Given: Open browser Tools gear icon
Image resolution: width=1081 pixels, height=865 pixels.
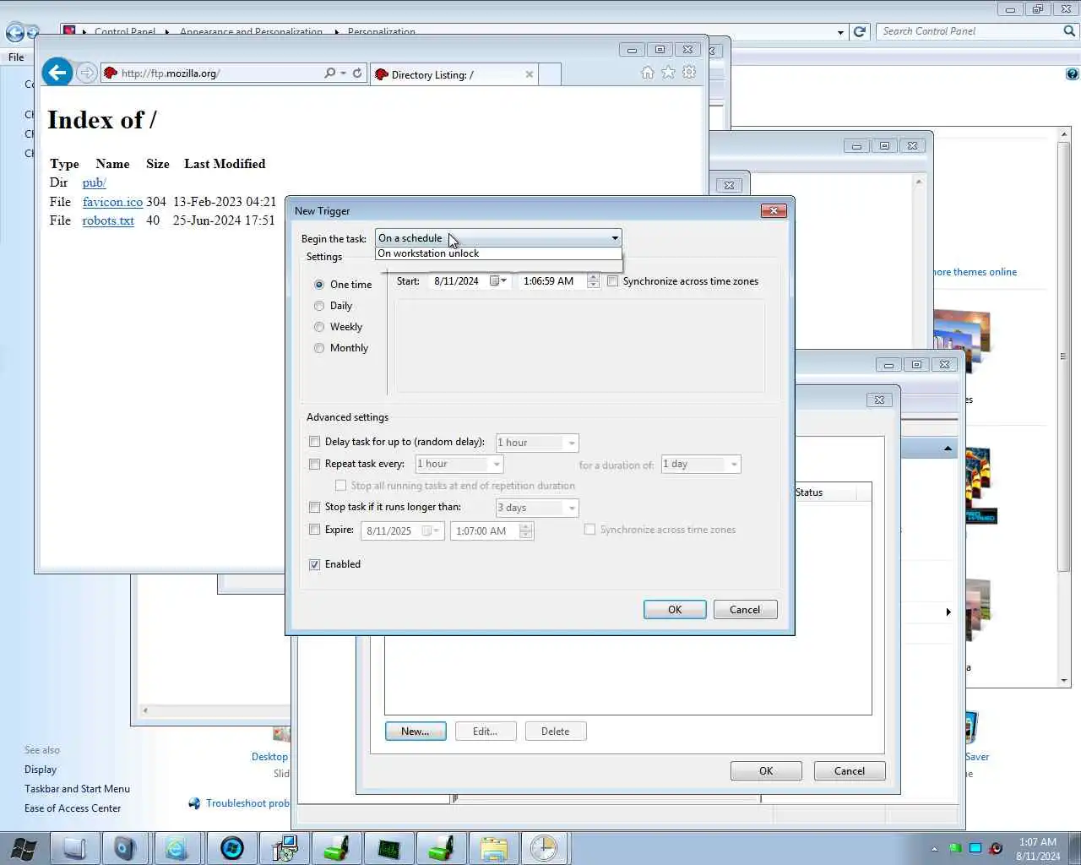Looking at the screenshot, I should [689, 73].
